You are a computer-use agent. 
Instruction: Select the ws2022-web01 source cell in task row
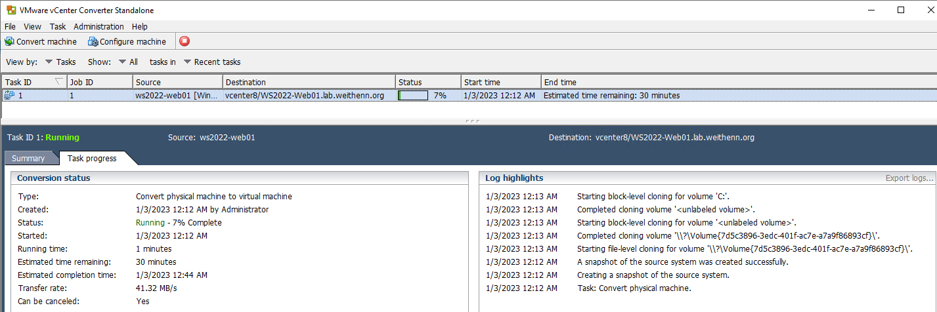[177, 95]
